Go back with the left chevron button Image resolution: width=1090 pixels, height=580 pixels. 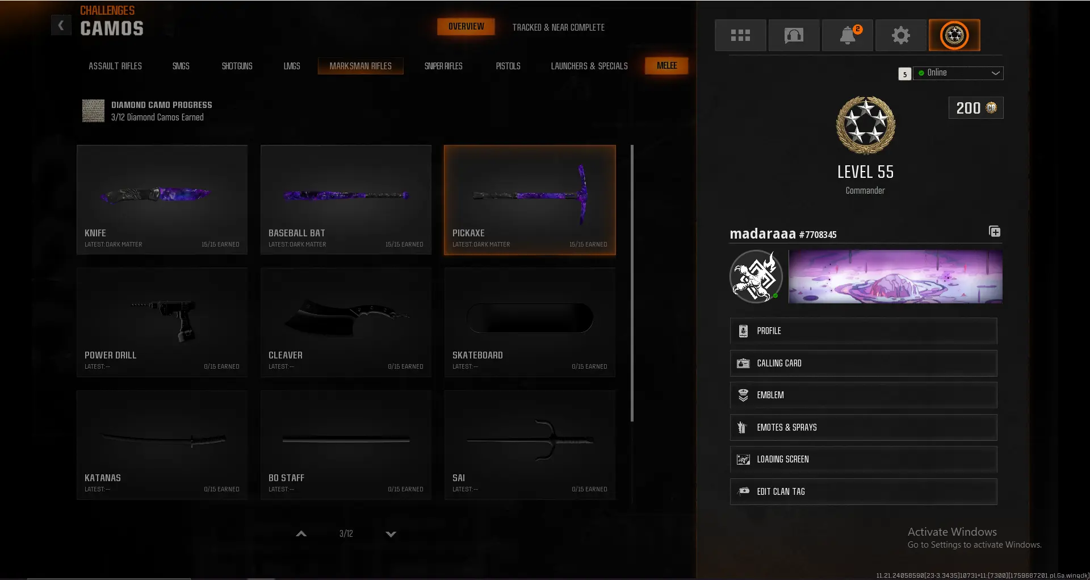pyautogui.click(x=61, y=26)
